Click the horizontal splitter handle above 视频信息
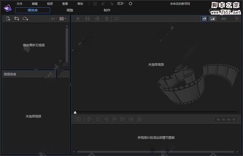This screenshot has height=156, width=243. [x=36, y=70]
